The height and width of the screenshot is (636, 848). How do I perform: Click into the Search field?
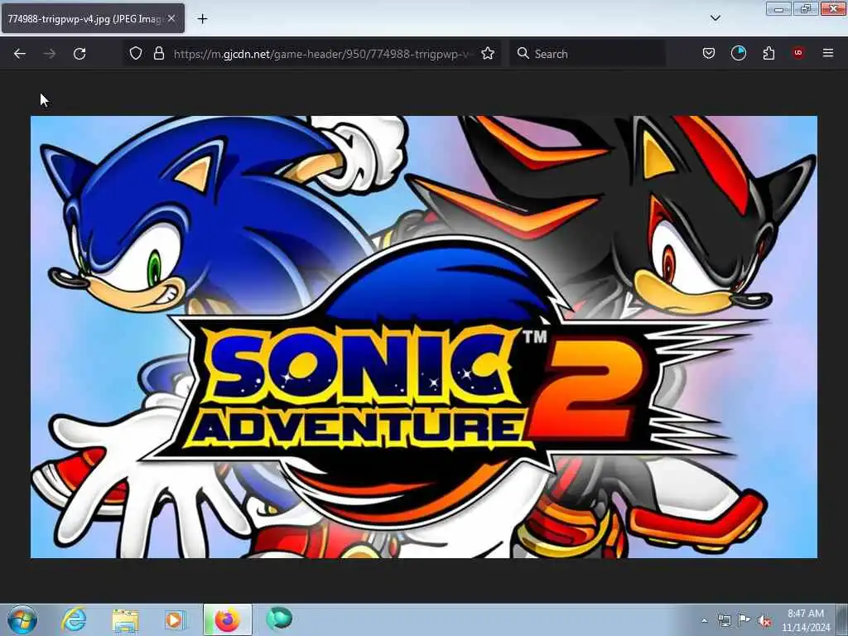pos(589,54)
